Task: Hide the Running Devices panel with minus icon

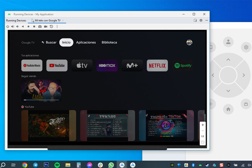Action: pyautogui.click(x=207, y=20)
